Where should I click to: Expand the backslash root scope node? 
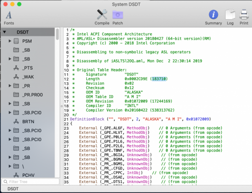(x=10, y=167)
